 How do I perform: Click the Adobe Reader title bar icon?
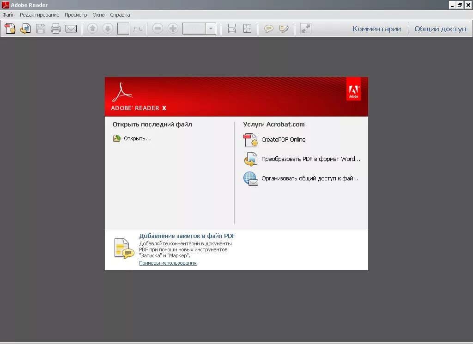coord(6,5)
